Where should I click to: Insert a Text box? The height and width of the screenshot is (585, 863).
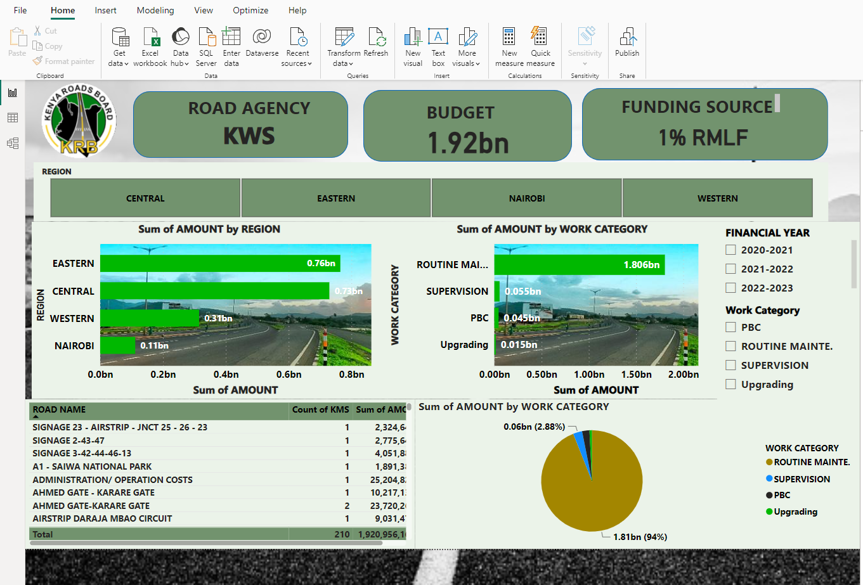coord(438,38)
